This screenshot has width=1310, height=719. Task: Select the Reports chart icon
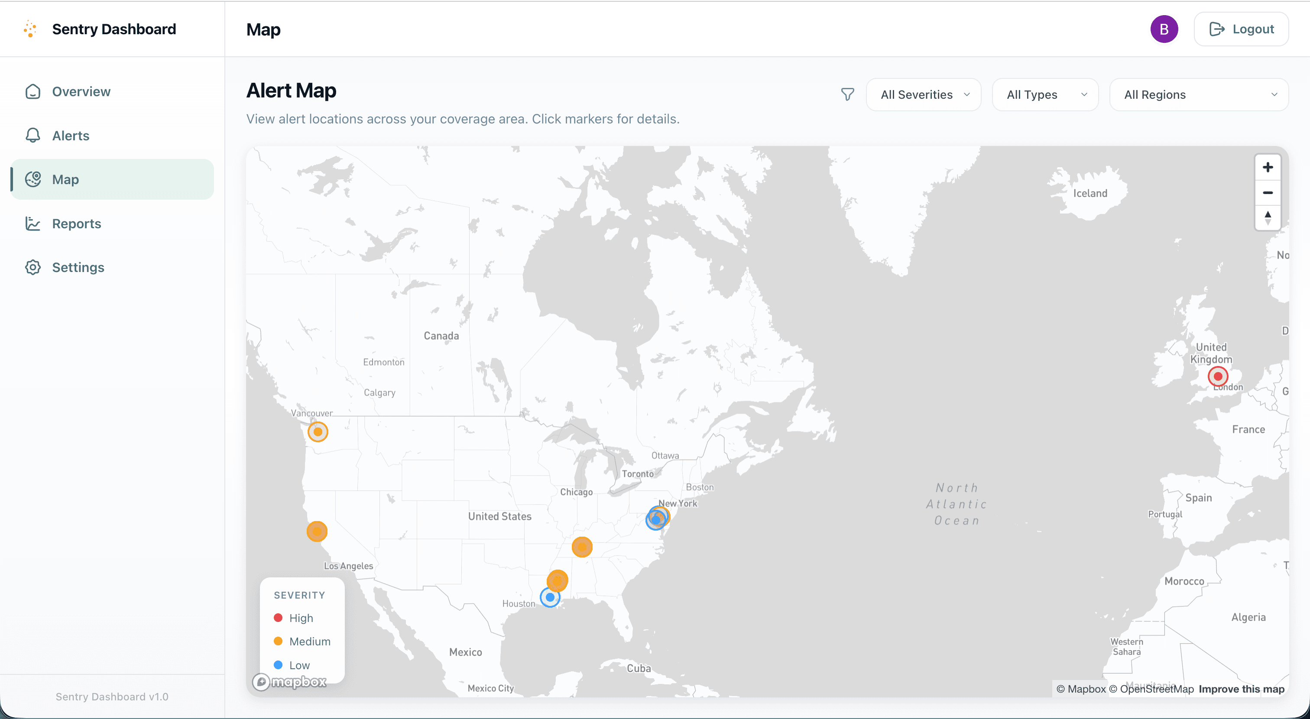(32, 223)
